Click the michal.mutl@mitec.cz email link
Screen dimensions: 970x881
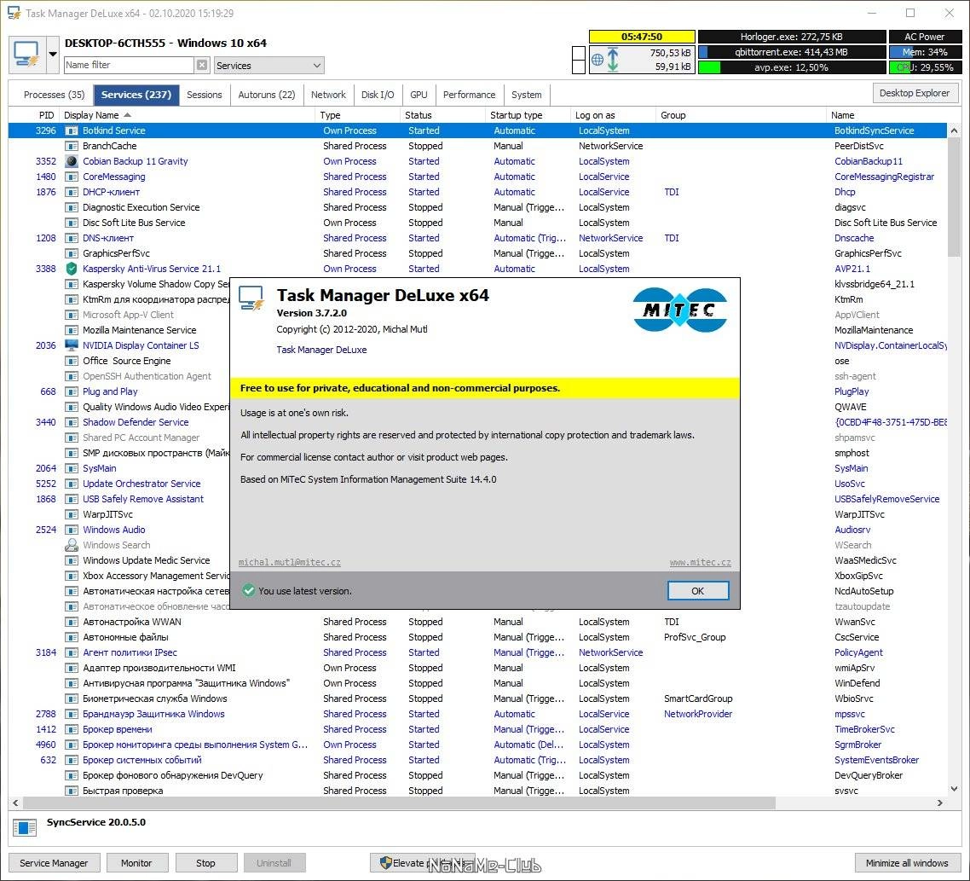[x=290, y=562]
